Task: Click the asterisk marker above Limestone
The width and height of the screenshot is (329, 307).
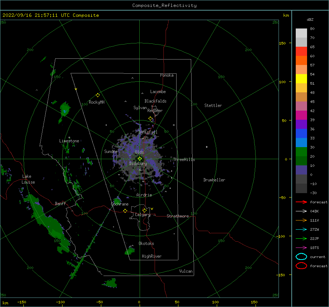Action: click(69, 138)
